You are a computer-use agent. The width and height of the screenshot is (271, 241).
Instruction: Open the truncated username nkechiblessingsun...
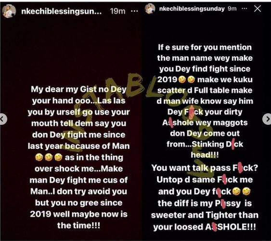click(61, 12)
